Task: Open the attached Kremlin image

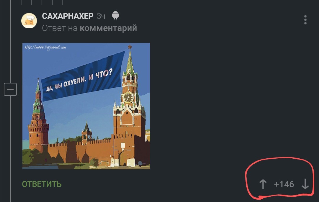Action: 86,106
